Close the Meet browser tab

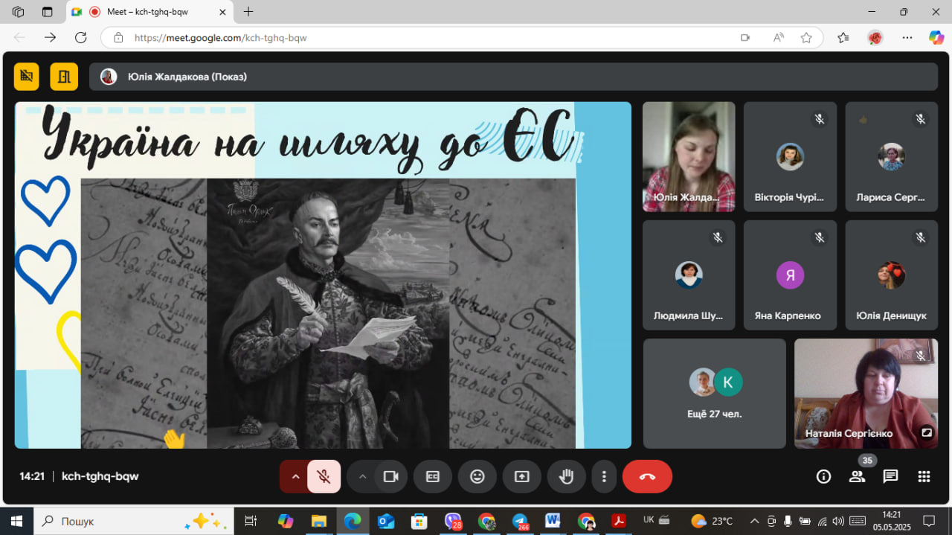(221, 12)
